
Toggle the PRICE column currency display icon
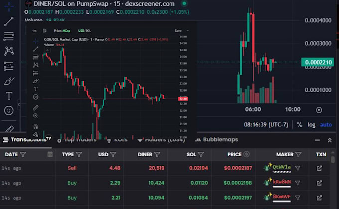(x=246, y=154)
